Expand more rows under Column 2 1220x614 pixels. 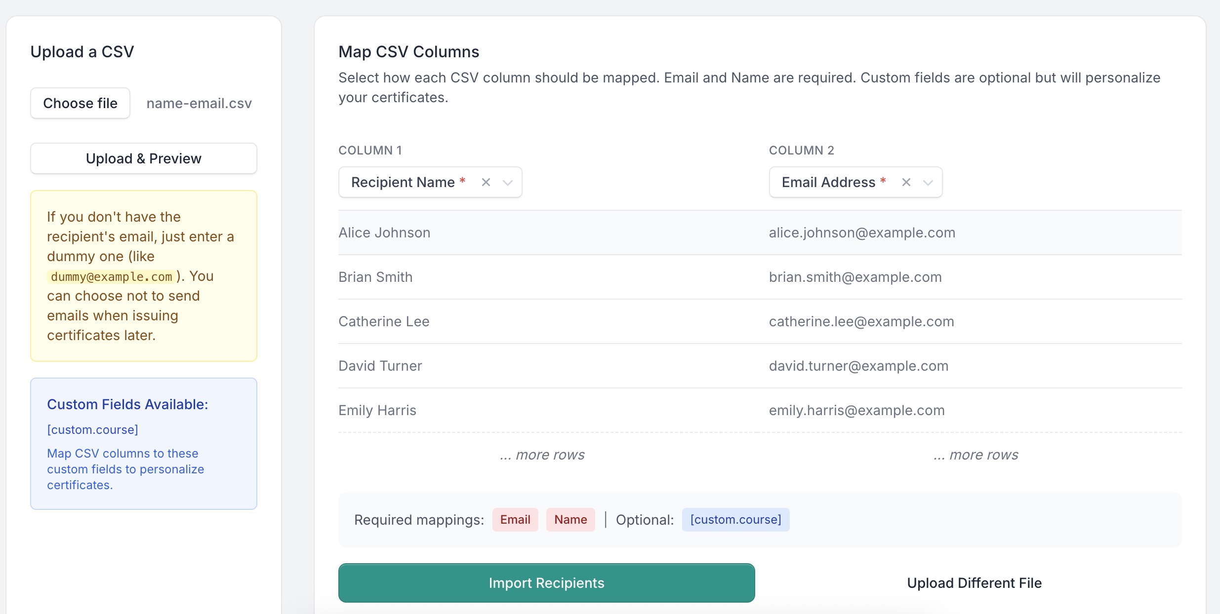click(x=976, y=455)
